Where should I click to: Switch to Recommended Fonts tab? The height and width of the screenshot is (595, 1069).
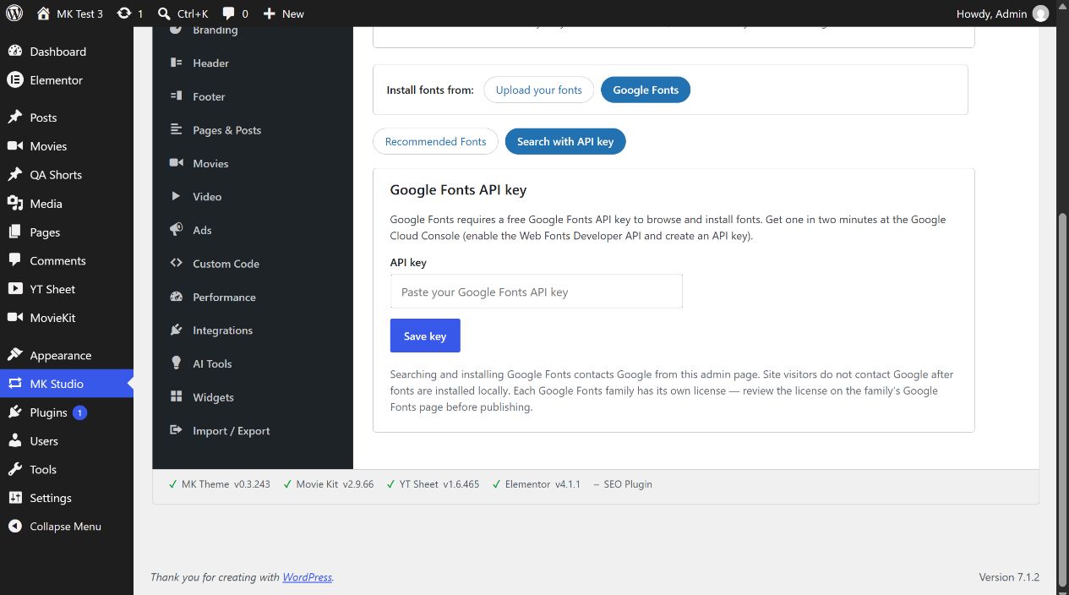435,141
